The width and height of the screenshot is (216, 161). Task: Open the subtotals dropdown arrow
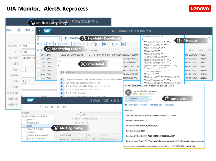coord(90,44)
